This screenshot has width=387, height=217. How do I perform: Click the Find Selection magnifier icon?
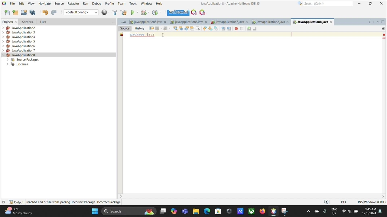pos(175,29)
